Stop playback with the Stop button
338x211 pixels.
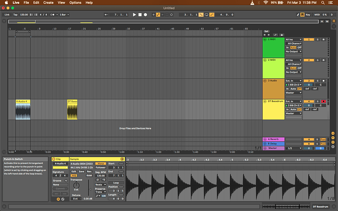point(140,15)
